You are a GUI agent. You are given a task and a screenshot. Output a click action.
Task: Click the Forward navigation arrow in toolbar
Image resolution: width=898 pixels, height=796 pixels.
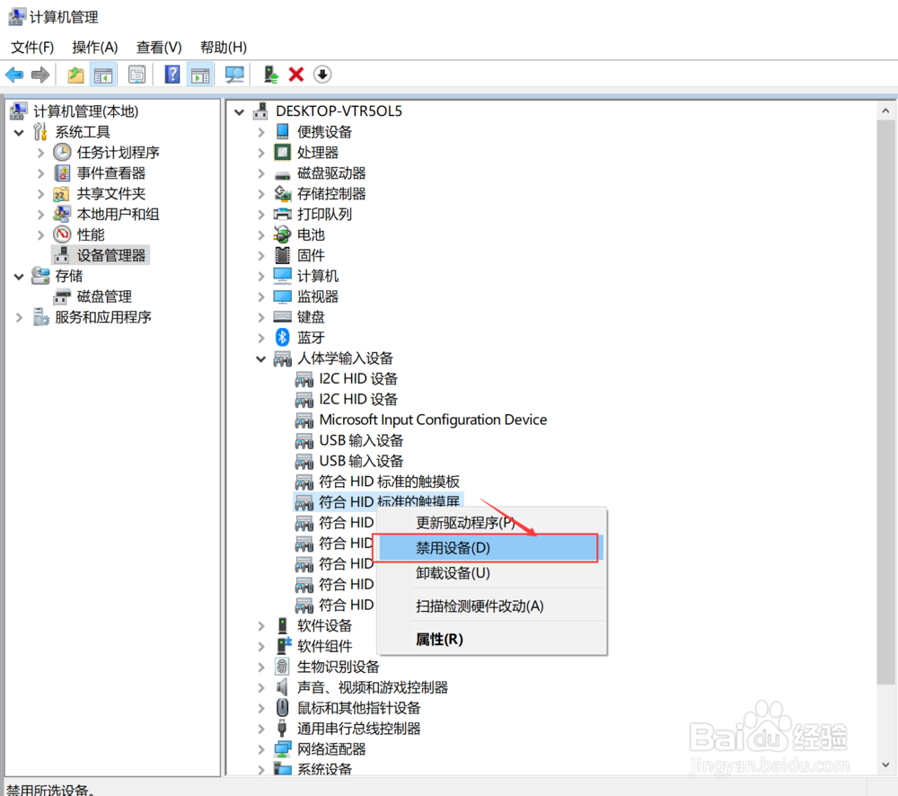click(x=40, y=74)
